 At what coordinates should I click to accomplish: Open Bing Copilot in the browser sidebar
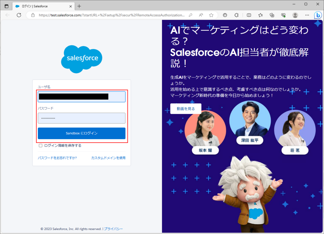tap(318, 15)
